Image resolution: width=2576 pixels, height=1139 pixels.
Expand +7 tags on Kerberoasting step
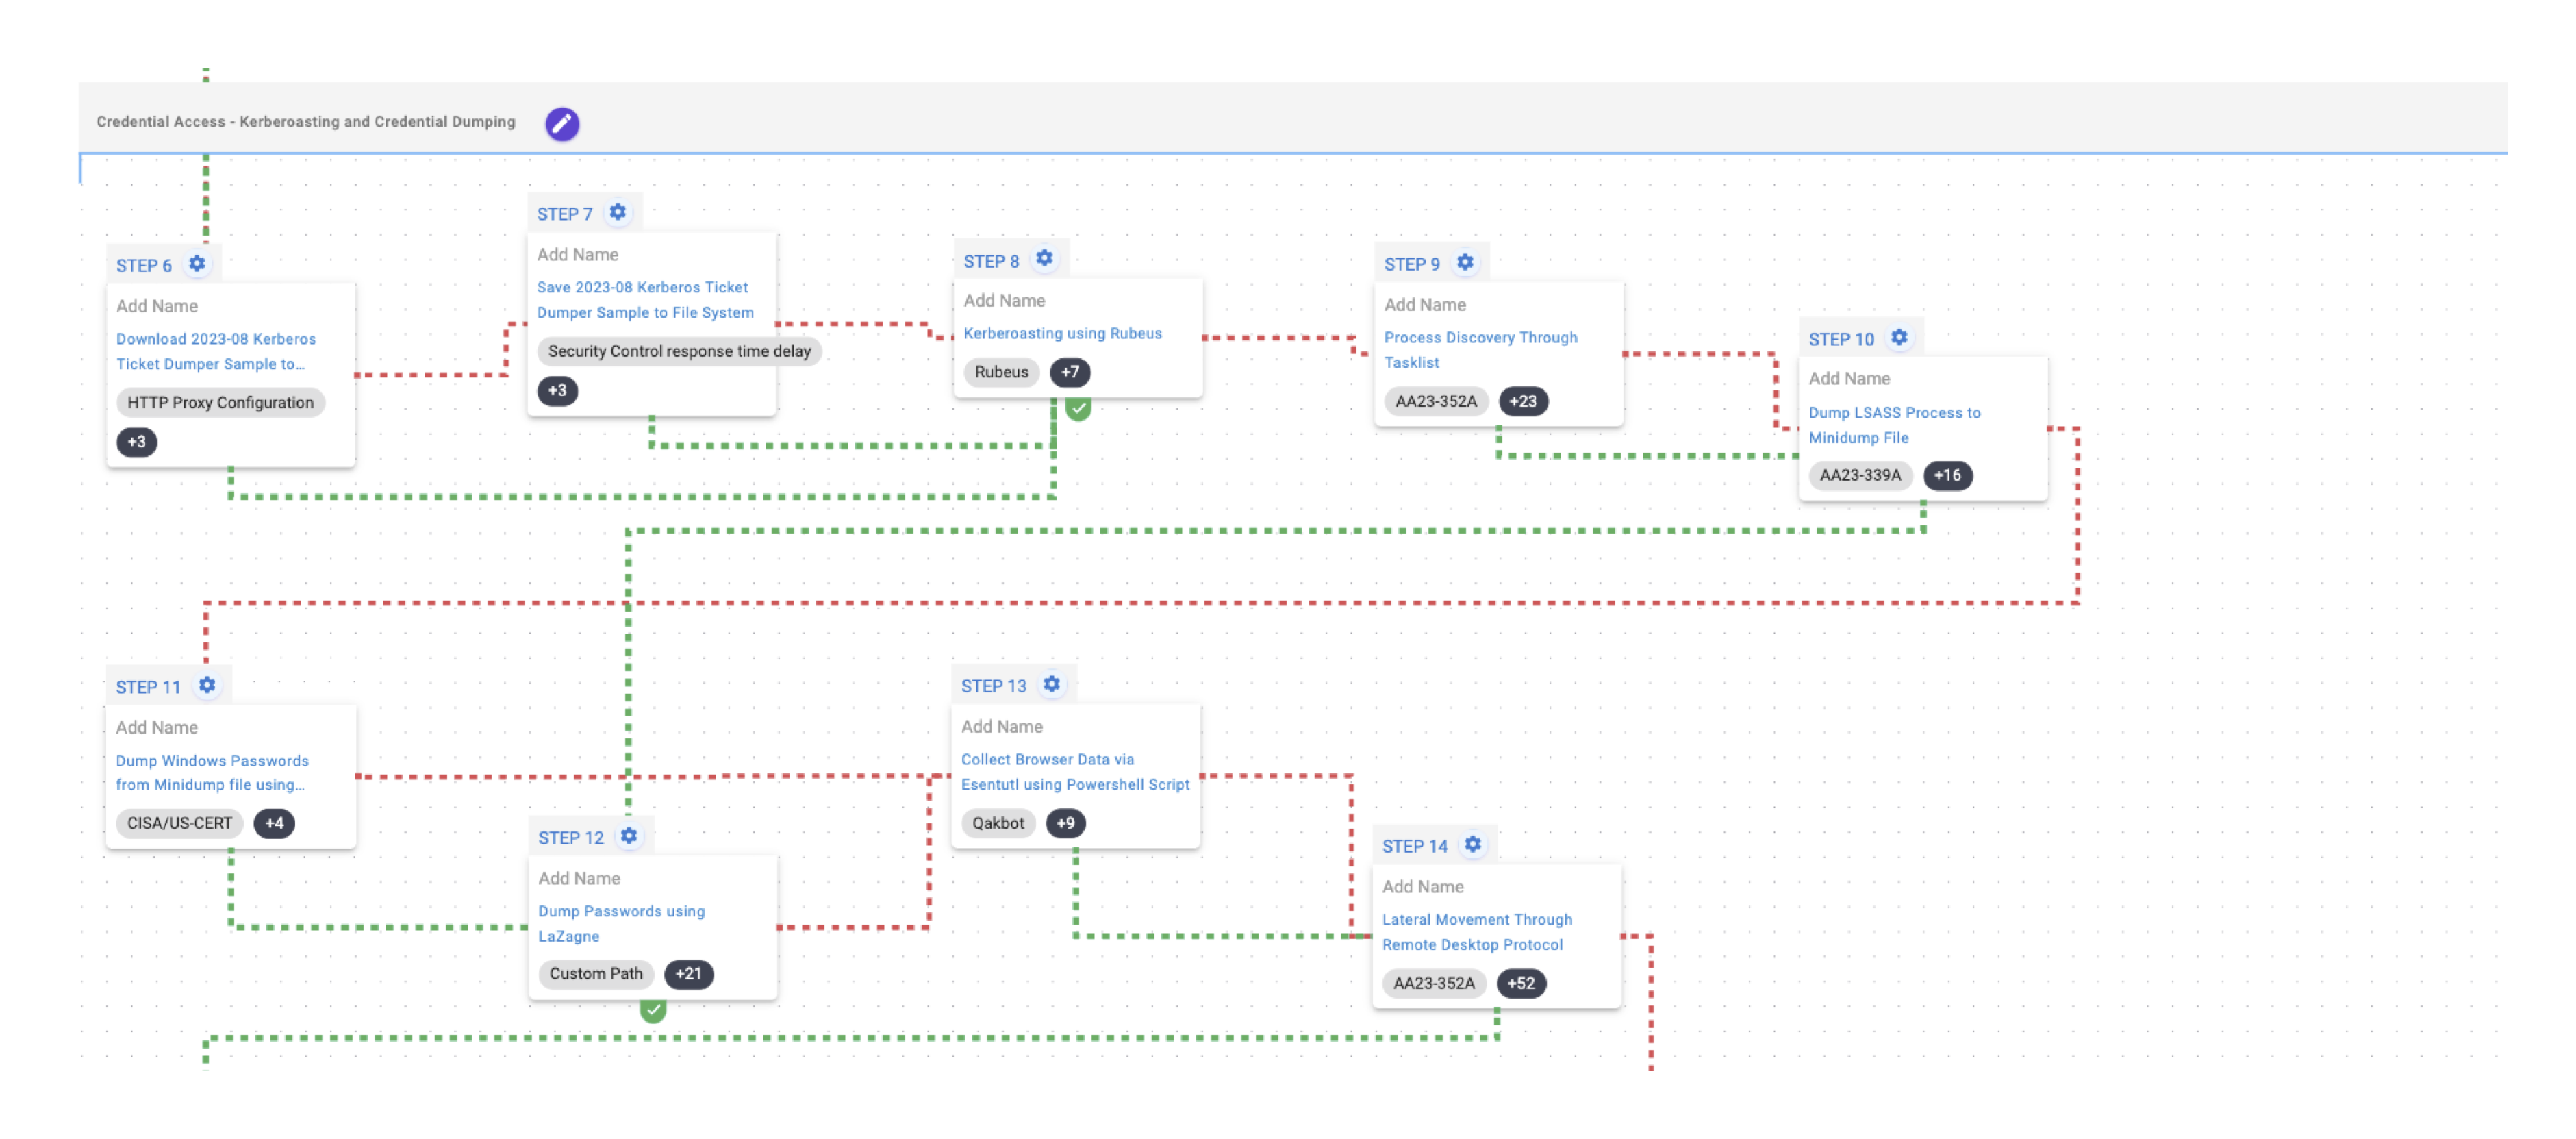pos(1070,372)
